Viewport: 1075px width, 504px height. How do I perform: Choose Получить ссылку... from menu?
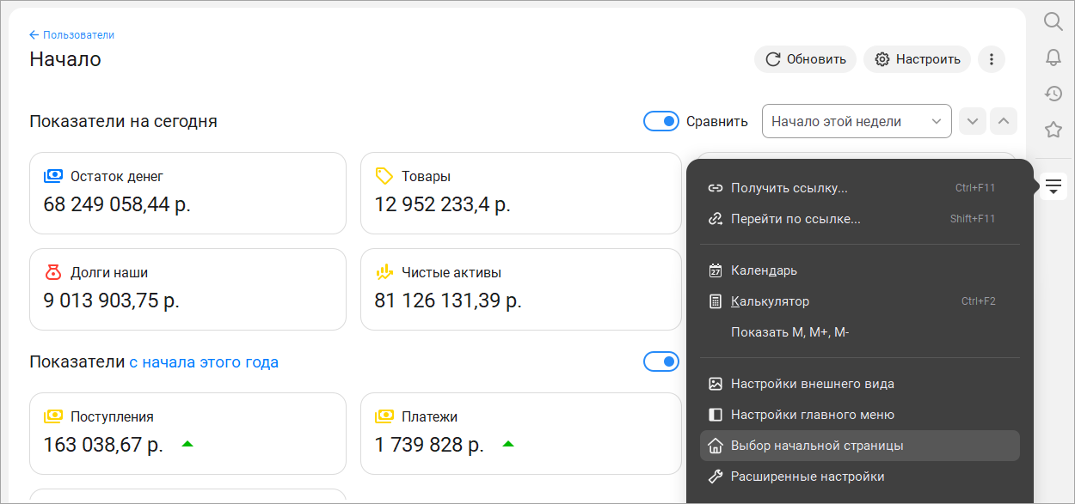[x=789, y=188]
